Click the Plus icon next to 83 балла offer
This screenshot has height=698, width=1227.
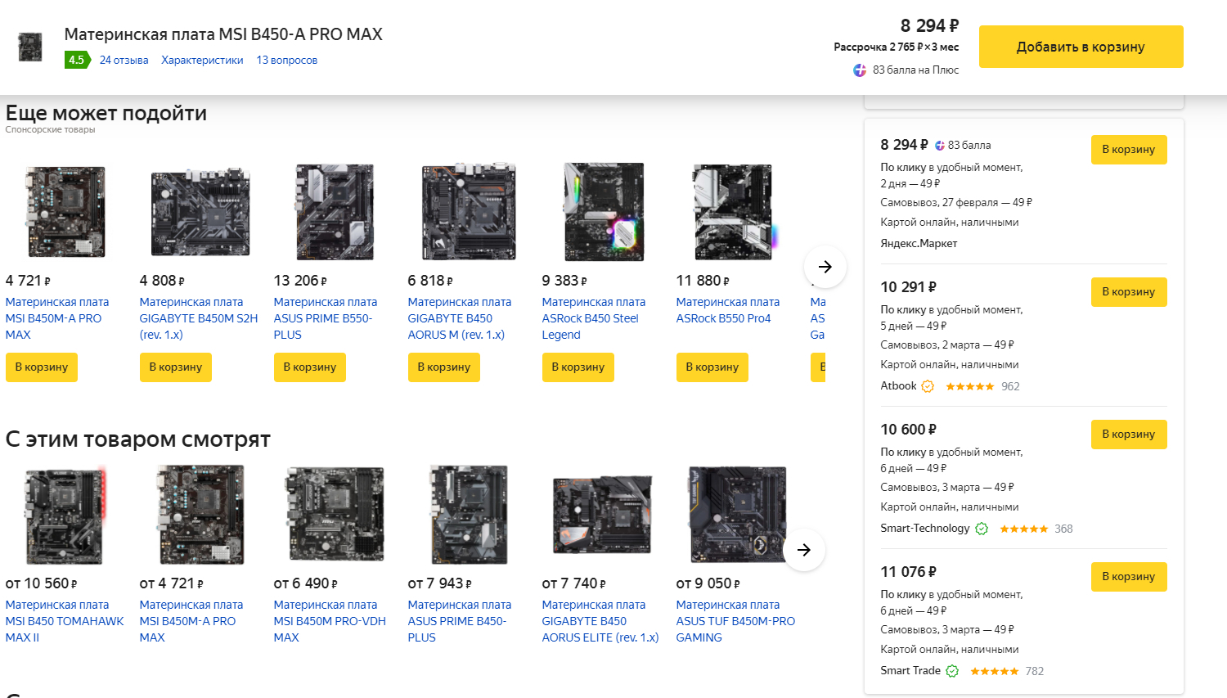tap(941, 145)
